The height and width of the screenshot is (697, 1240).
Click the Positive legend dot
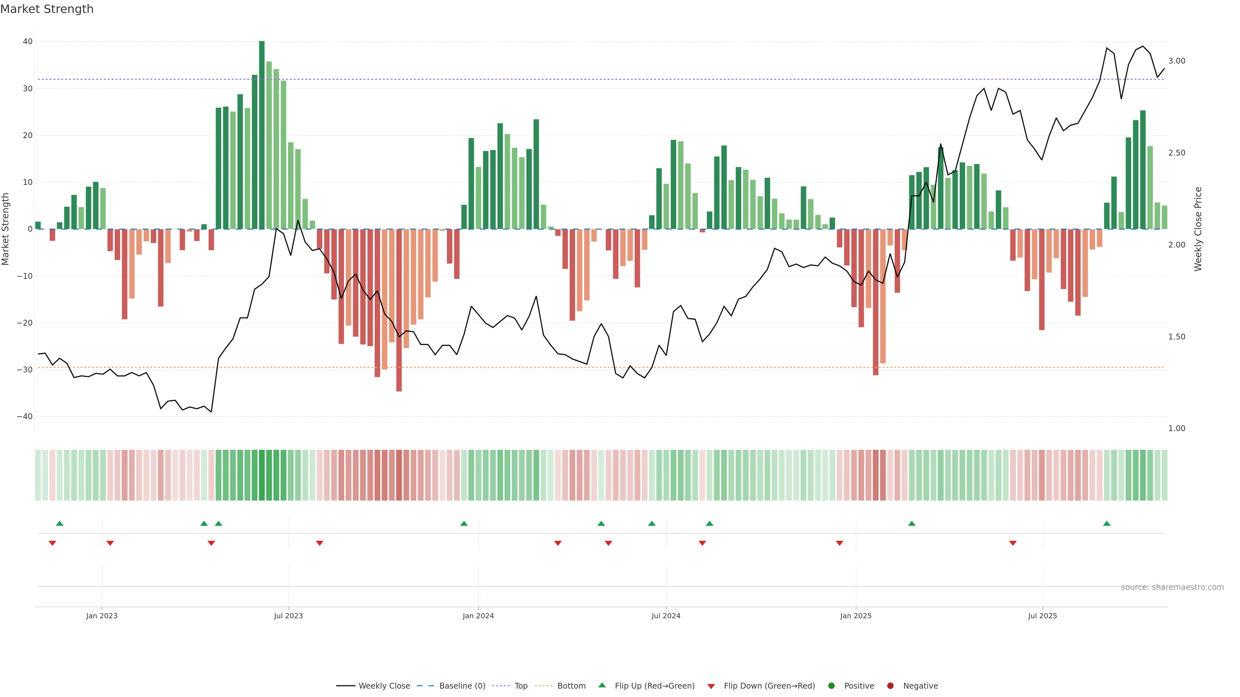click(831, 686)
